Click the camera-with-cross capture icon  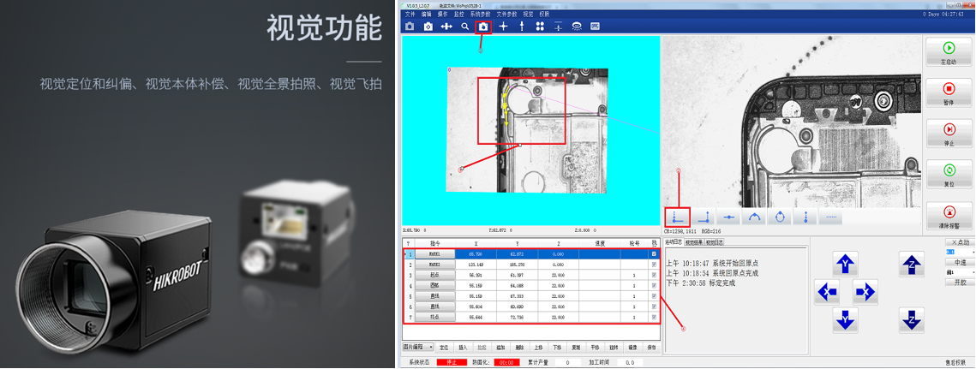[428, 27]
